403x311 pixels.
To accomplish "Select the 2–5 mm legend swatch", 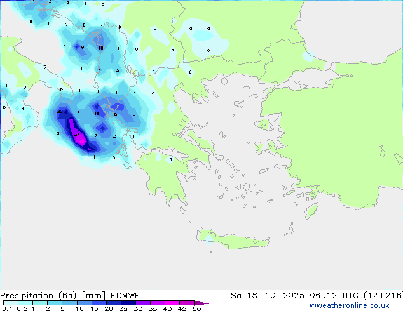I will (x=55, y=303).
